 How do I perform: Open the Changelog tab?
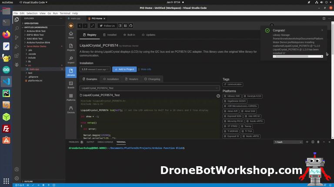[152, 79]
